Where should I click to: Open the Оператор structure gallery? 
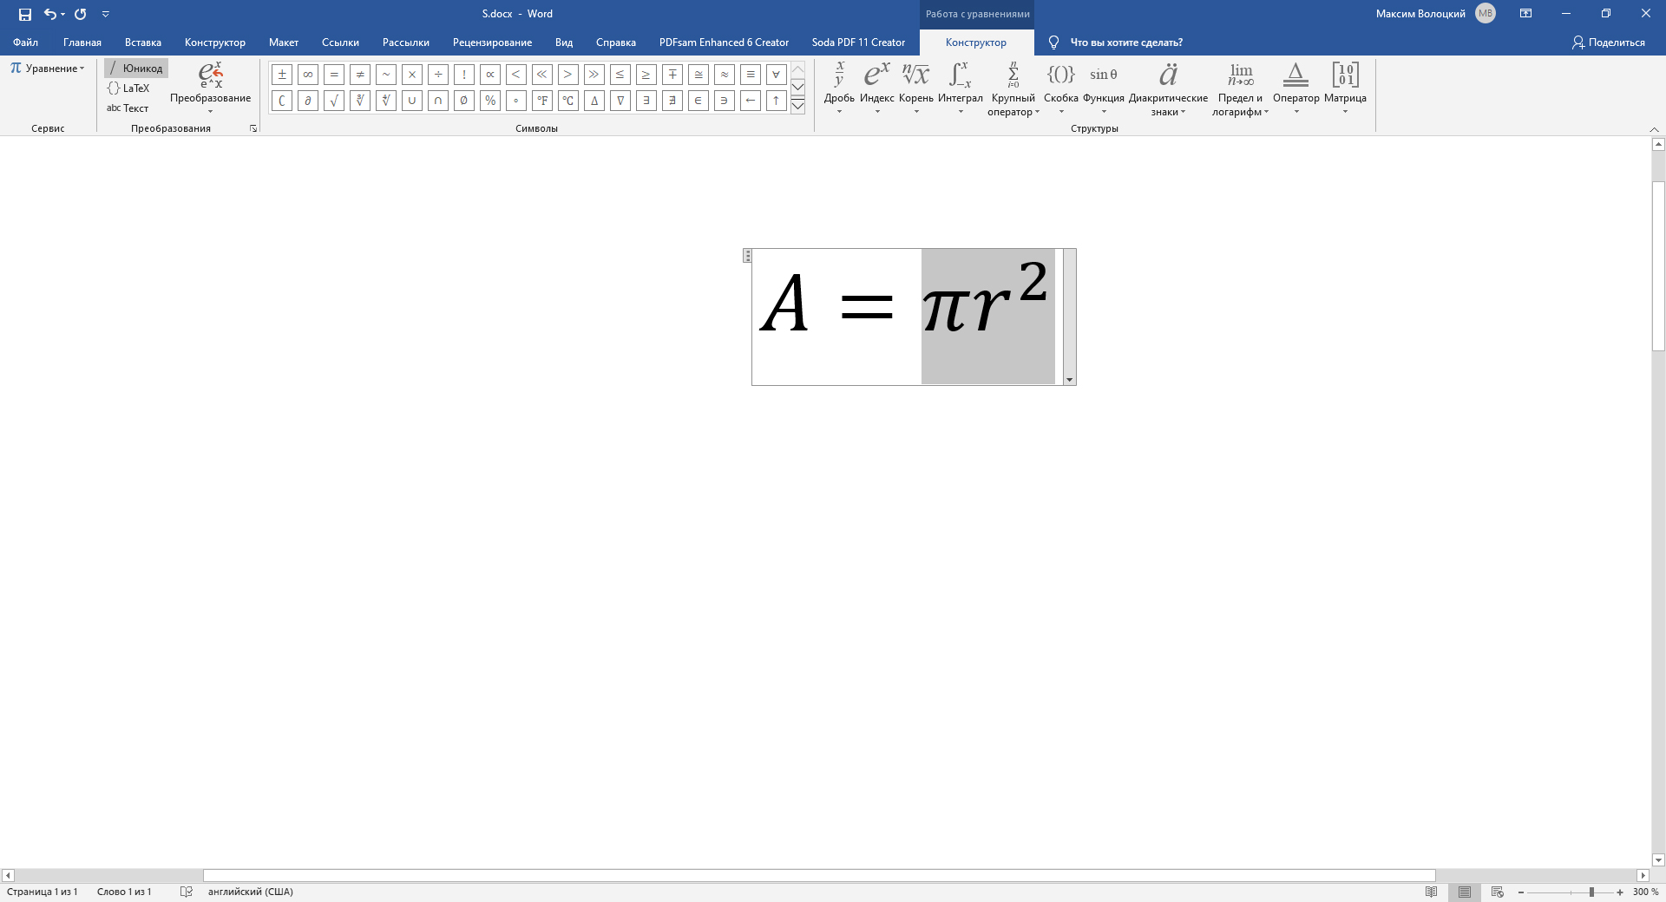coord(1295,88)
